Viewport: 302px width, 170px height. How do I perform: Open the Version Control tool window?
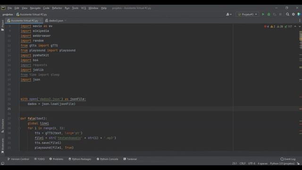(18, 159)
